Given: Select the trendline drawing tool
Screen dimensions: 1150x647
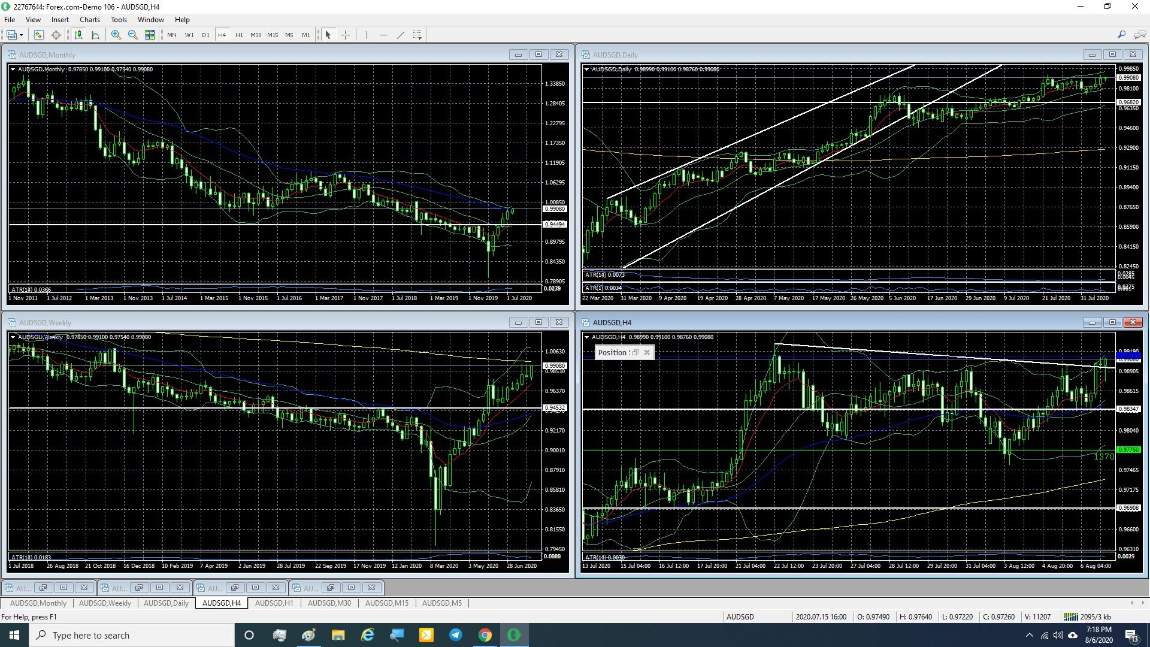Looking at the screenshot, I should point(401,35).
